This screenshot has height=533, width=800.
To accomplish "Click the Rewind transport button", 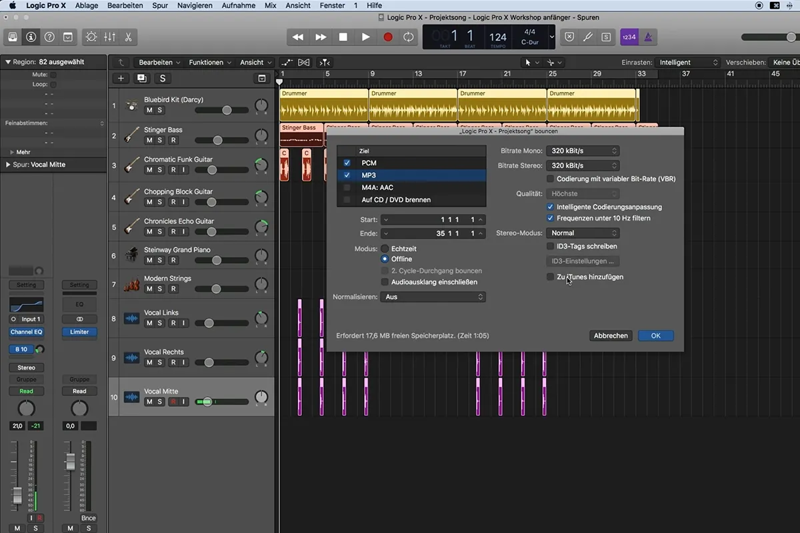I will [x=298, y=37].
